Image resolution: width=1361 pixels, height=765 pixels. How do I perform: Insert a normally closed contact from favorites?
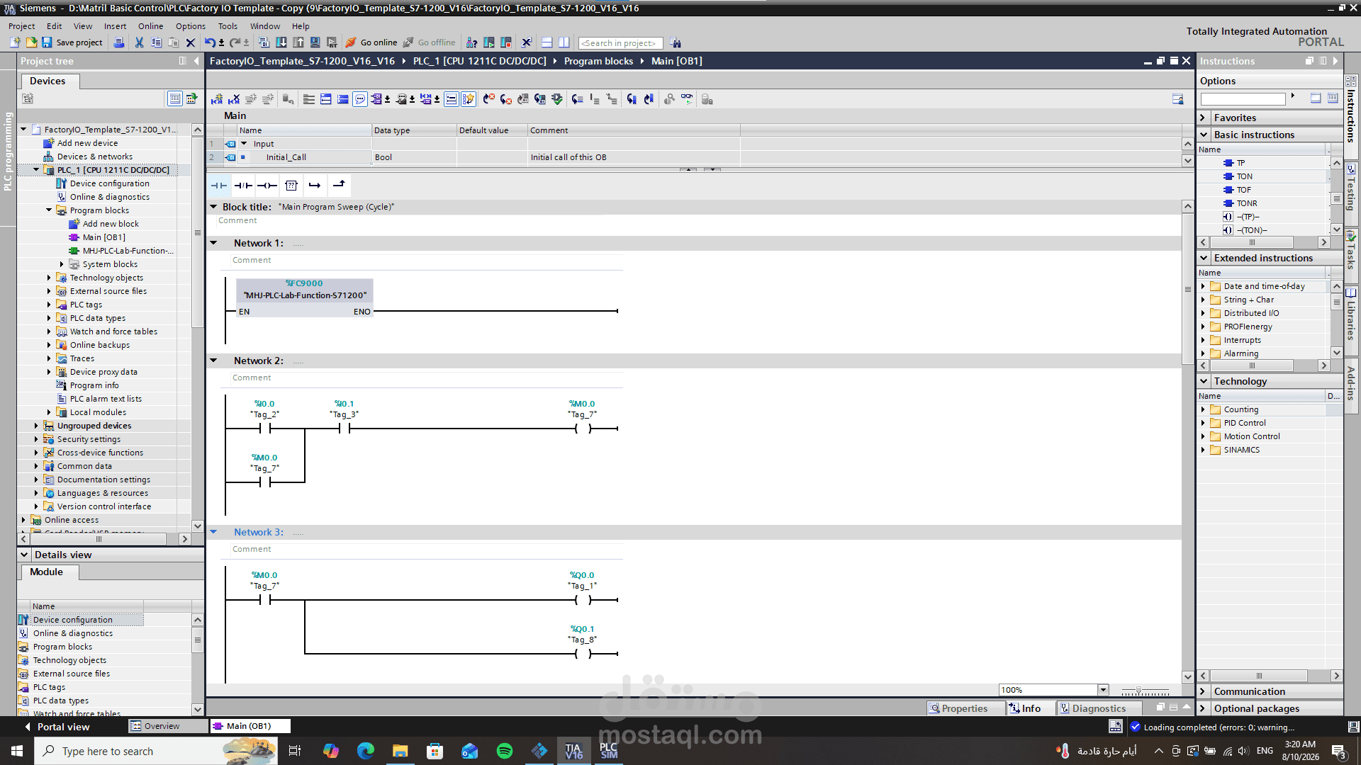click(x=243, y=186)
